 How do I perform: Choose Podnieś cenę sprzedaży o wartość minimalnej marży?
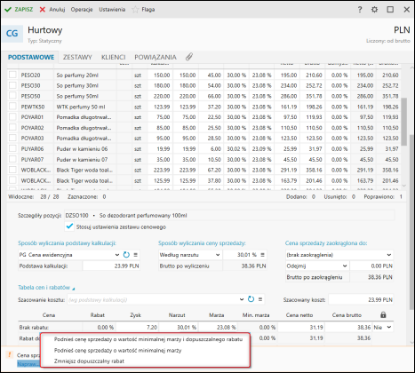pos(117,350)
